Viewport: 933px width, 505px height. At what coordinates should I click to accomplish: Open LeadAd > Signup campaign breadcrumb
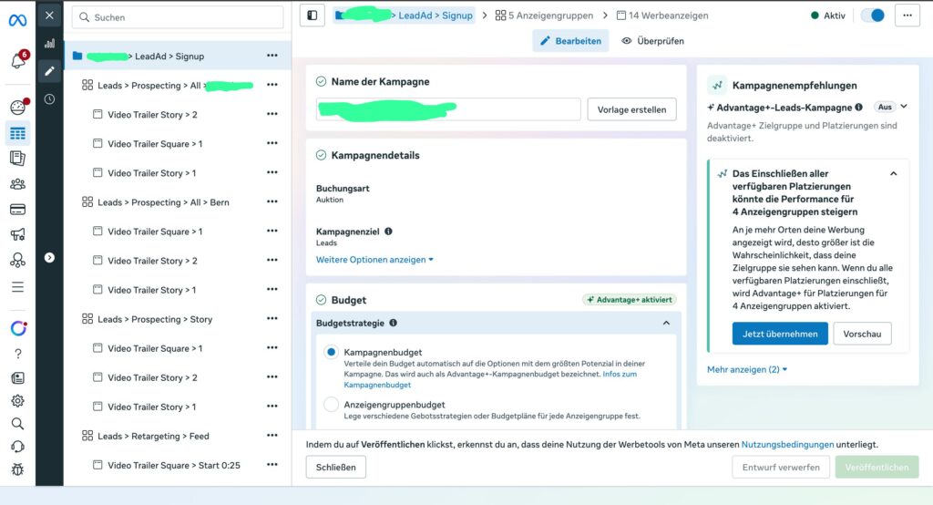click(404, 15)
